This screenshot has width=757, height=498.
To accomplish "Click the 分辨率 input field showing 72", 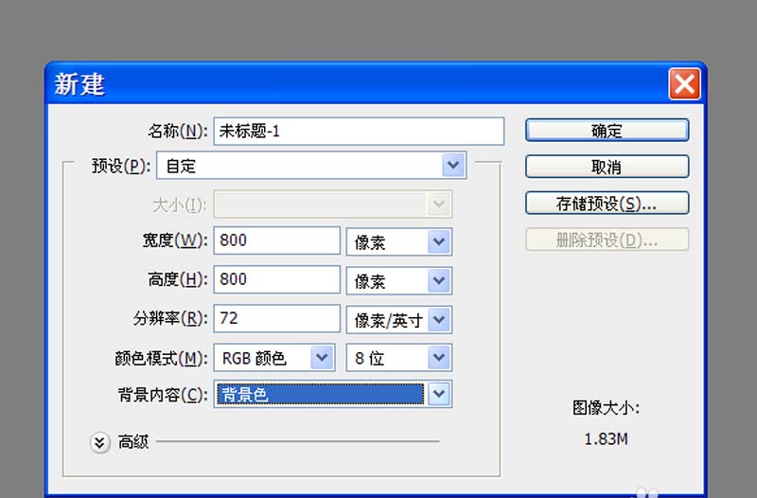I will tap(276, 318).
